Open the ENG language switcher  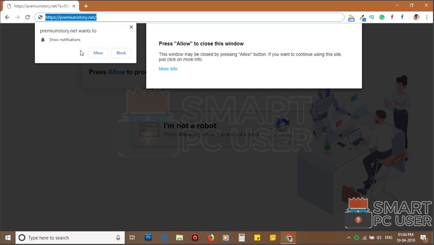[388, 238]
